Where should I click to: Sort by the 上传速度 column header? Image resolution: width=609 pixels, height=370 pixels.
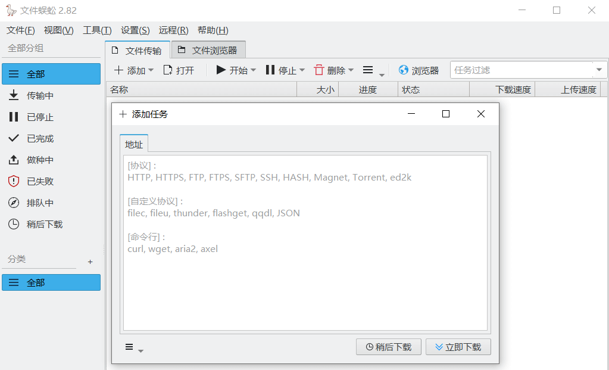tap(568, 90)
